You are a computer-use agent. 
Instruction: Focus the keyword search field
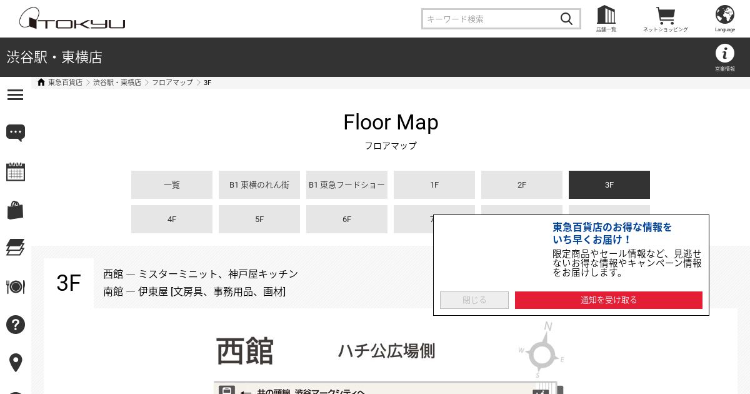[x=491, y=19]
